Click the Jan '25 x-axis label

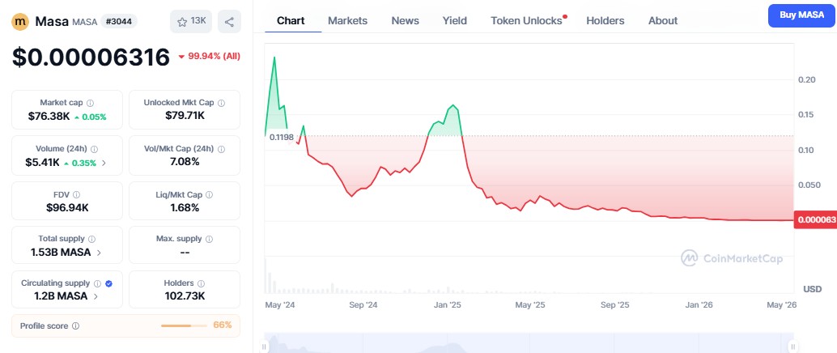pyautogui.click(x=448, y=305)
